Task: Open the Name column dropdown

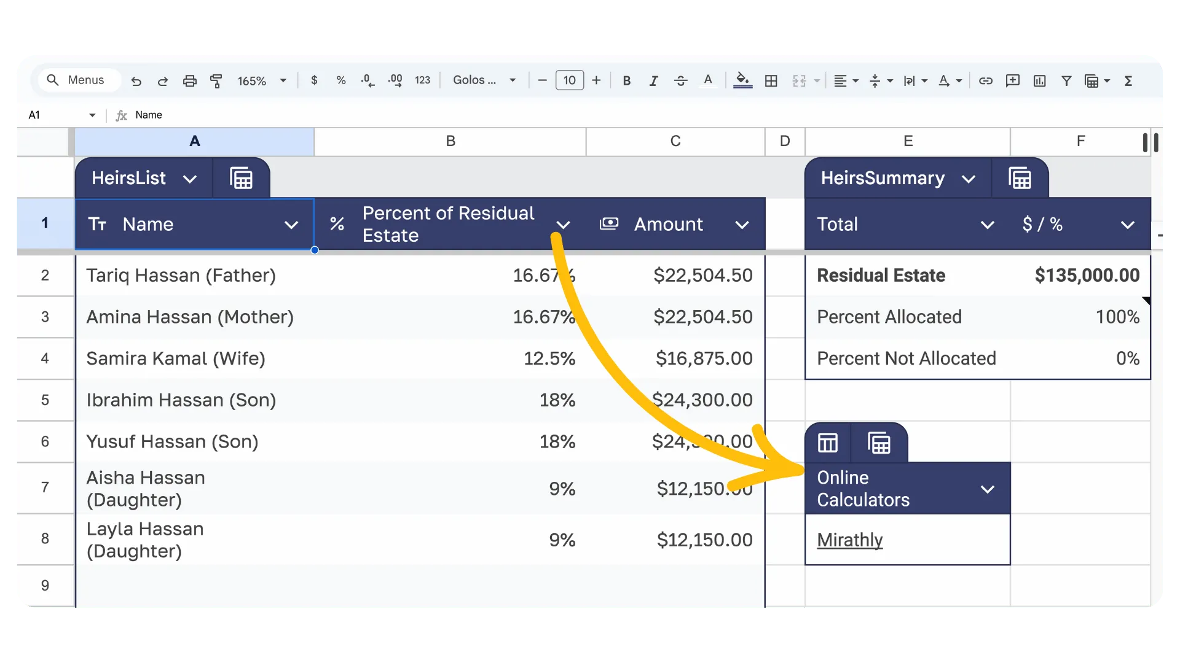Action: [x=291, y=225]
